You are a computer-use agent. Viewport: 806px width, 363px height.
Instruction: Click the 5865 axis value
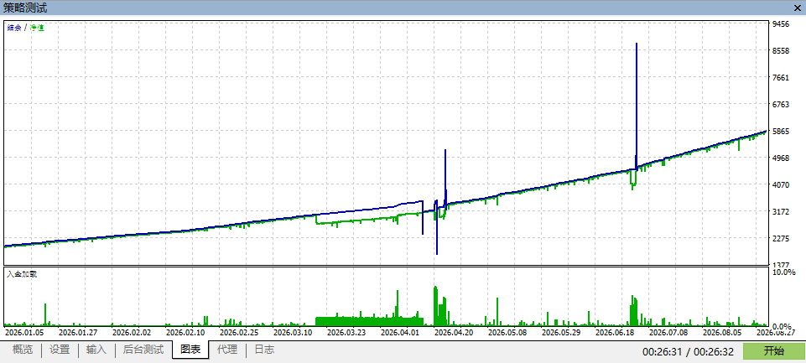[781, 131]
